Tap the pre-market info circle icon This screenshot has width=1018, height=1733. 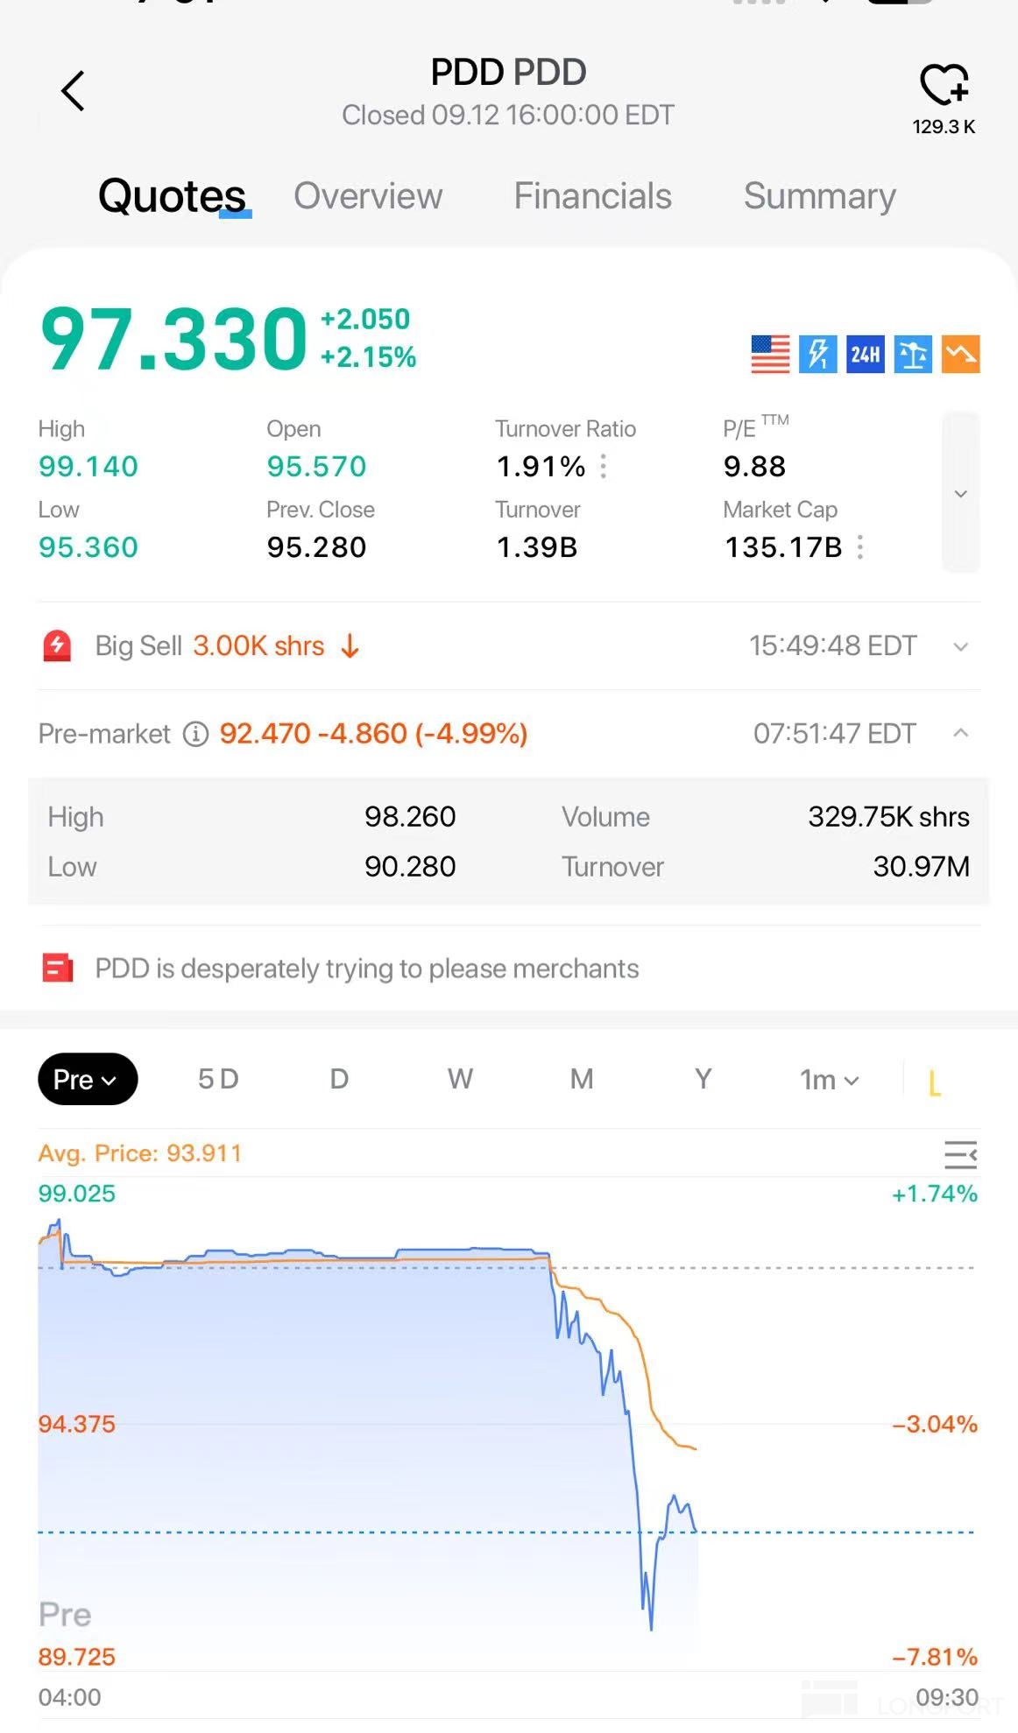tap(195, 734)
